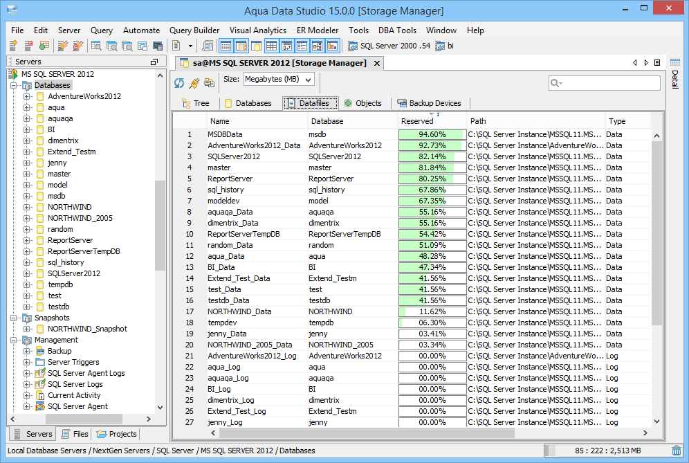Toggle the yellow storage window toolbar button

(x=256, y=46)
